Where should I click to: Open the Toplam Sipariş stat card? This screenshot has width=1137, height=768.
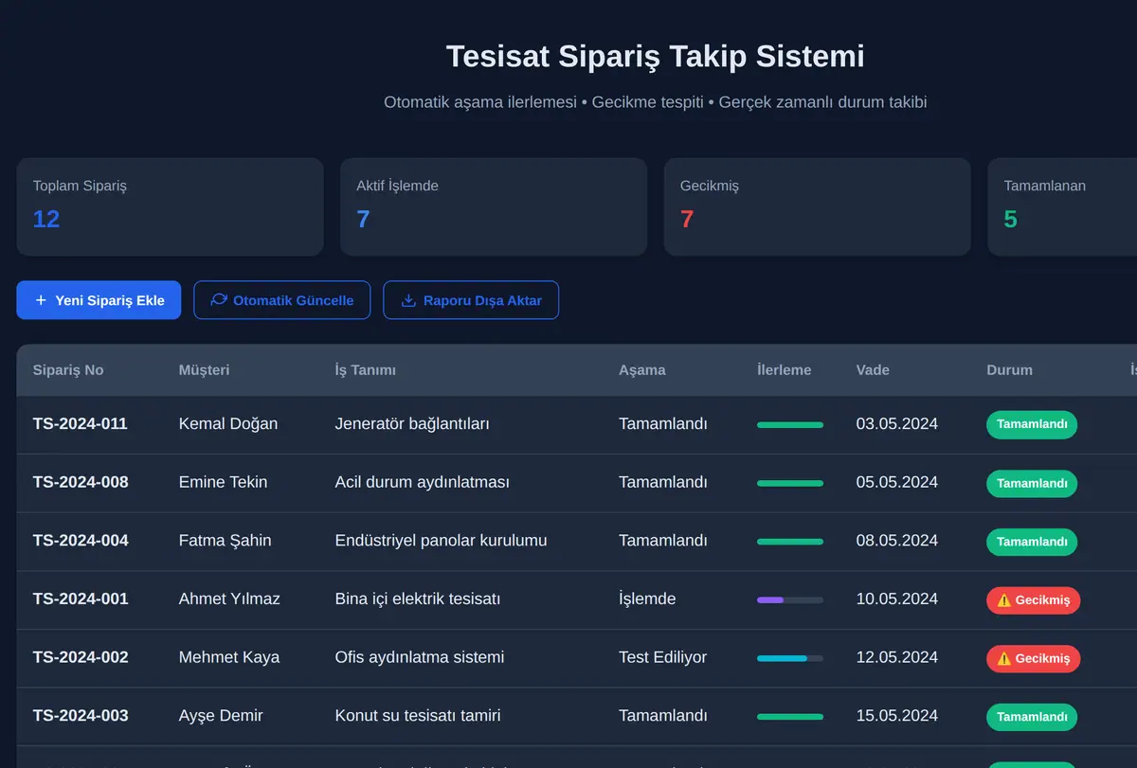tap(171, 206)
